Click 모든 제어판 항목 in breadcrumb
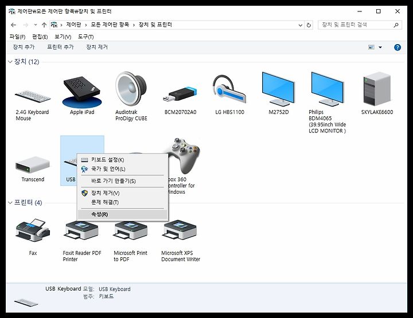The image size is (413, 318). click(x=110, y=25)
